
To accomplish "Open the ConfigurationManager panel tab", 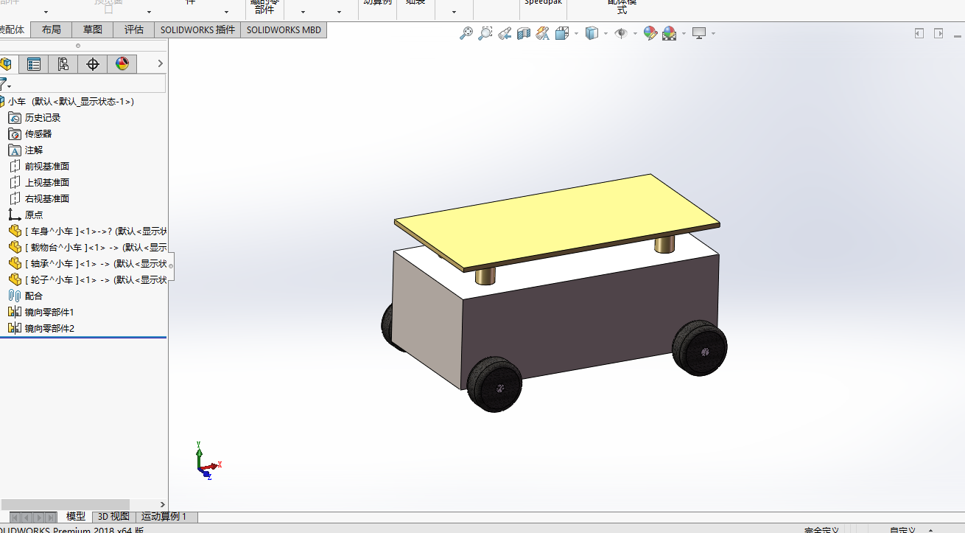I will 63,64.
